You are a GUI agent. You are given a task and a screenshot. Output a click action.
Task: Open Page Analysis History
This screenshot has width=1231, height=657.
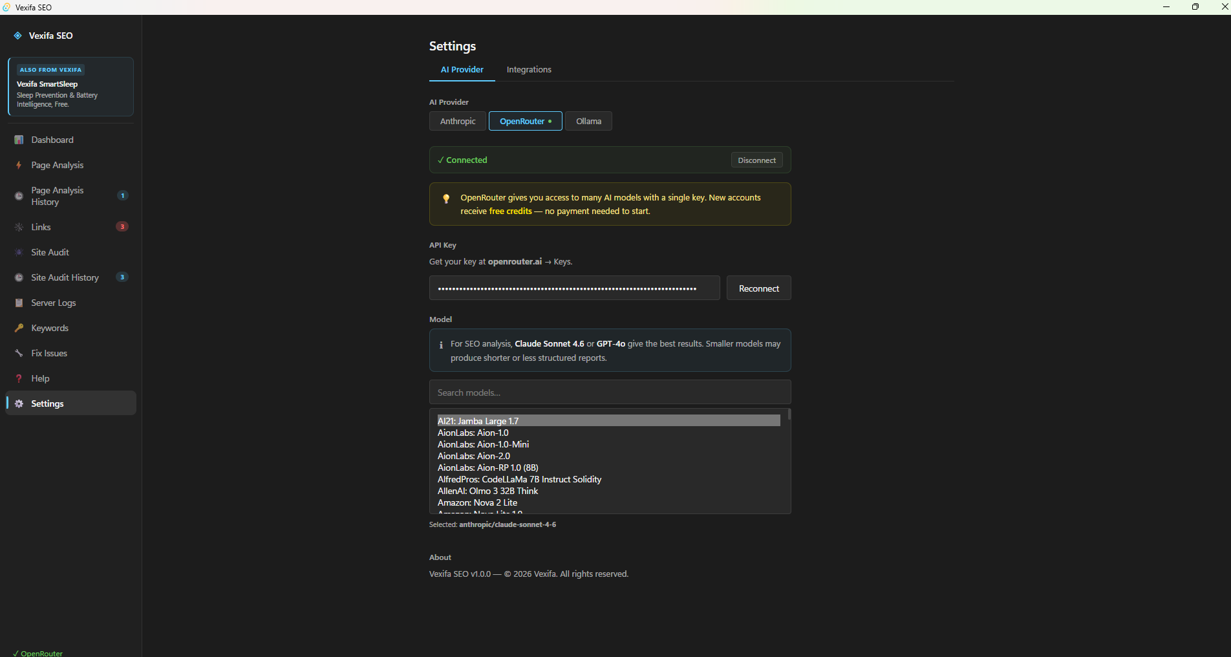(71, 196)
